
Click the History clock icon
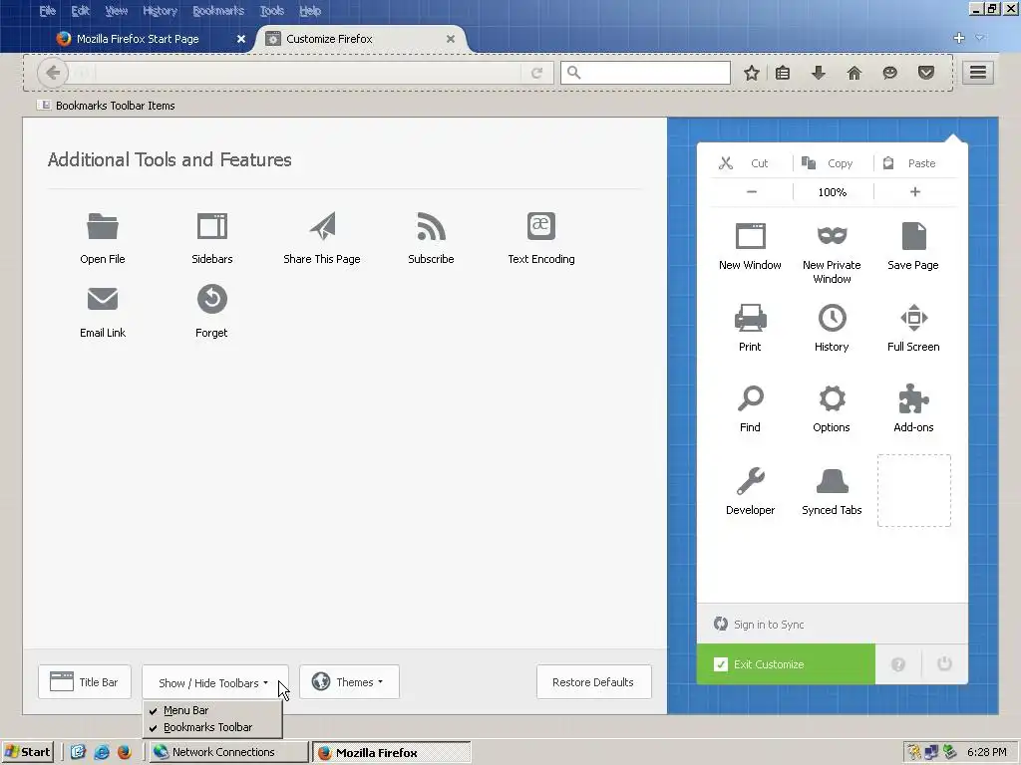(832, 318)
